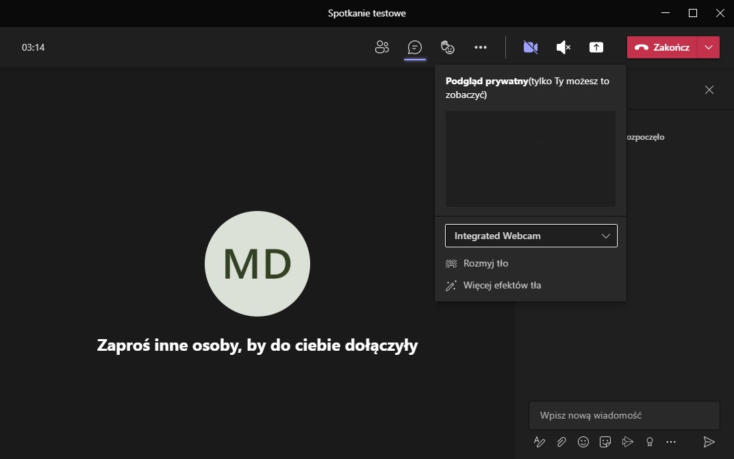Open more actions menu in meeting toolbar

[x=481, y=47]
